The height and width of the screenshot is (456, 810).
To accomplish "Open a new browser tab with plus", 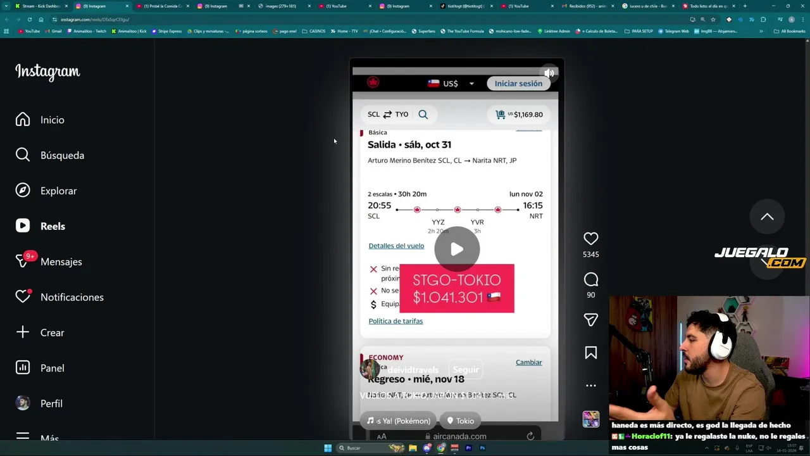I will (745, 6).
